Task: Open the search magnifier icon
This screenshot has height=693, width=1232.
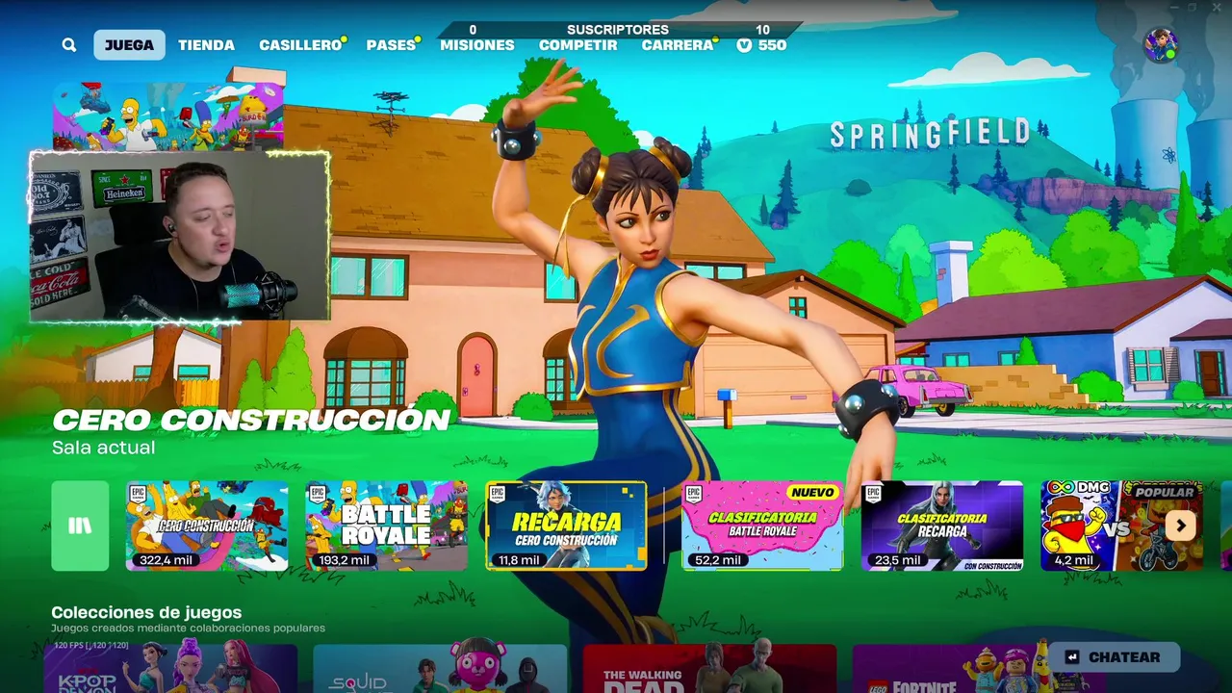Action: [x=69, y=45]
